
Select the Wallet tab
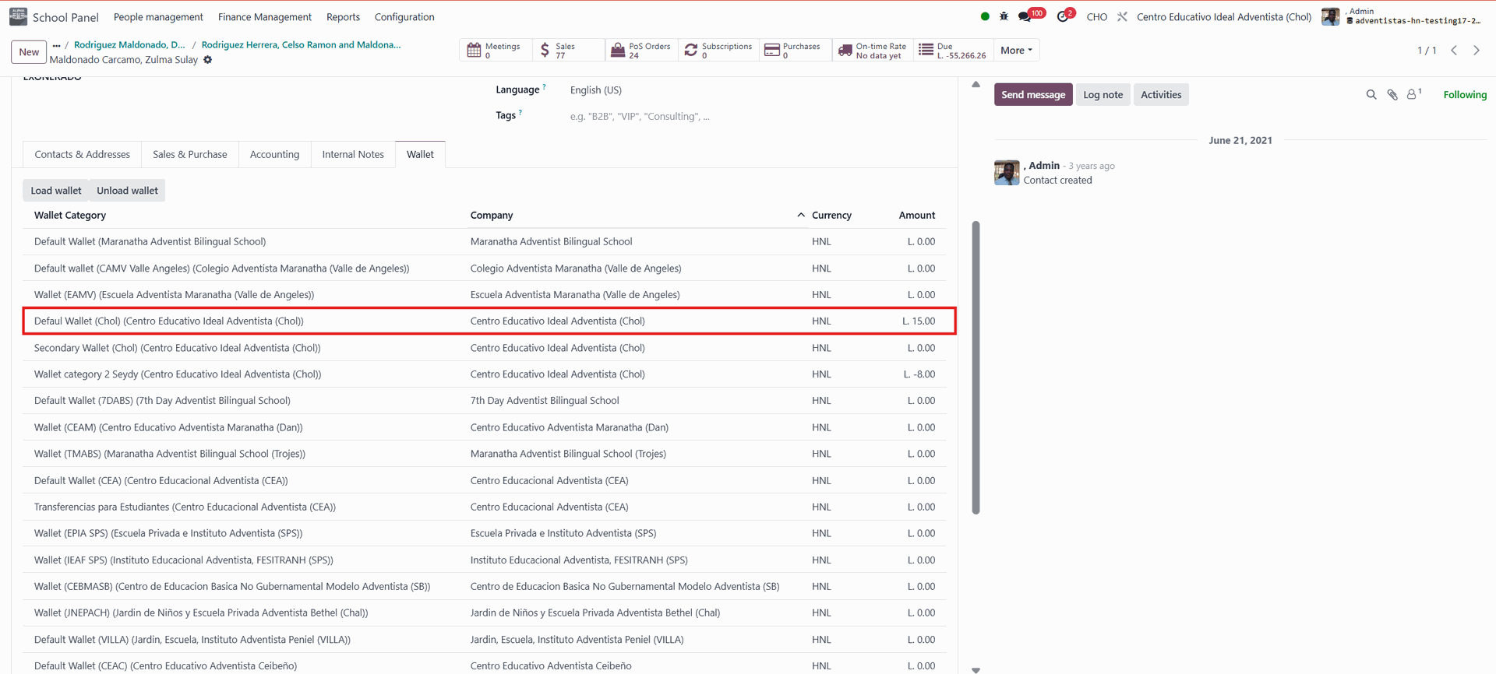(420, 154)
